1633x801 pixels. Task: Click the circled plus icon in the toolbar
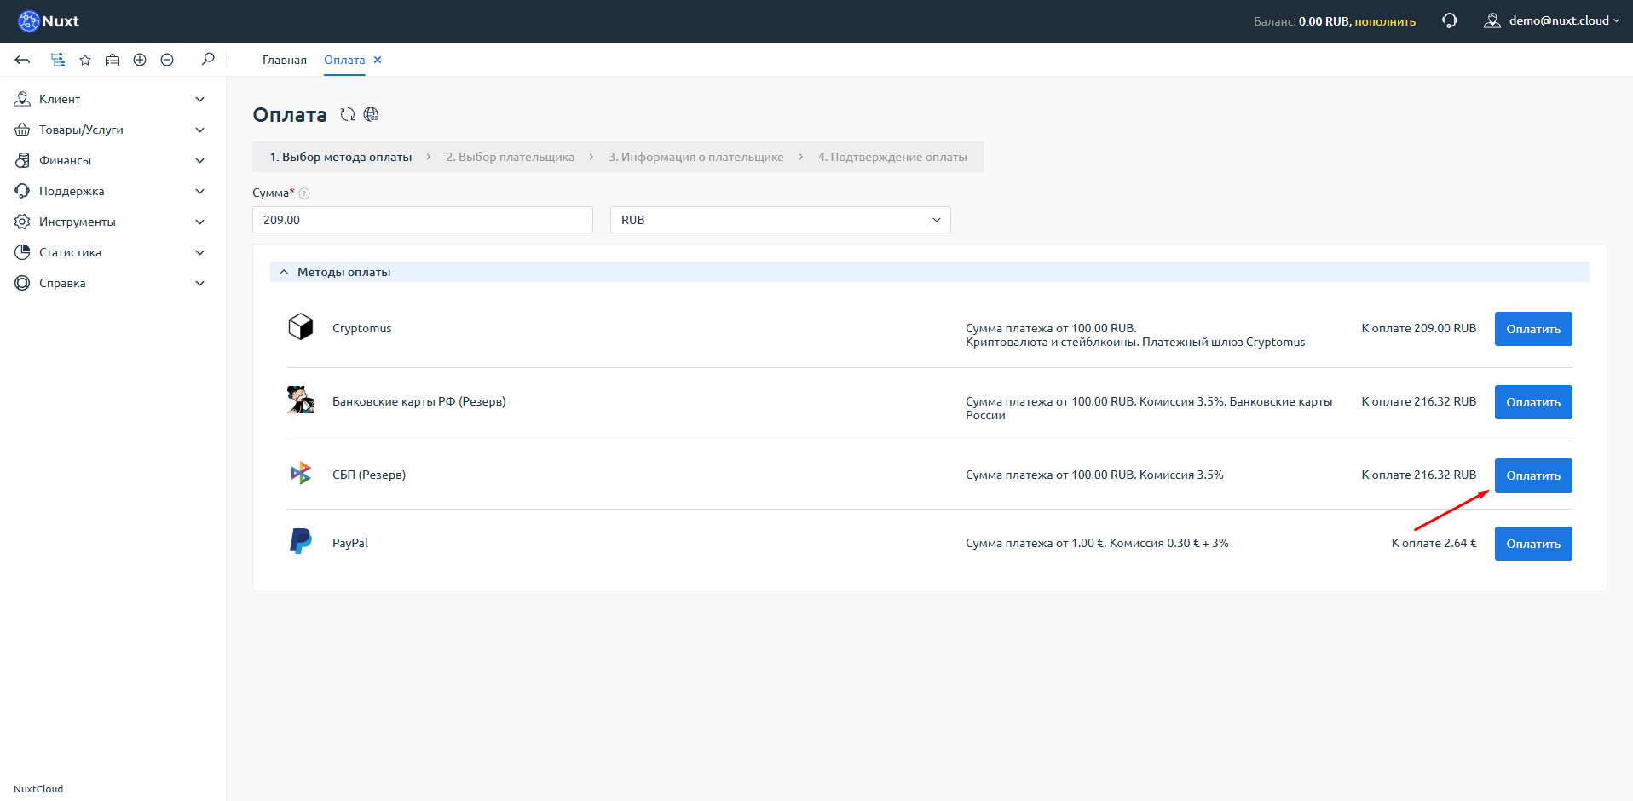[x=140, y=60]
